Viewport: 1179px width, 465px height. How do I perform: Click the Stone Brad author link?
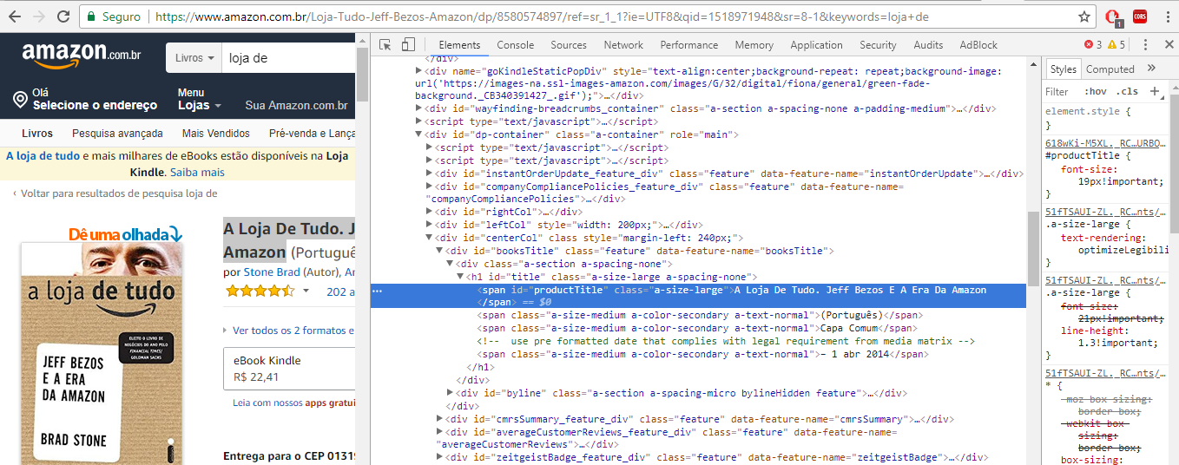pos(272,272)
